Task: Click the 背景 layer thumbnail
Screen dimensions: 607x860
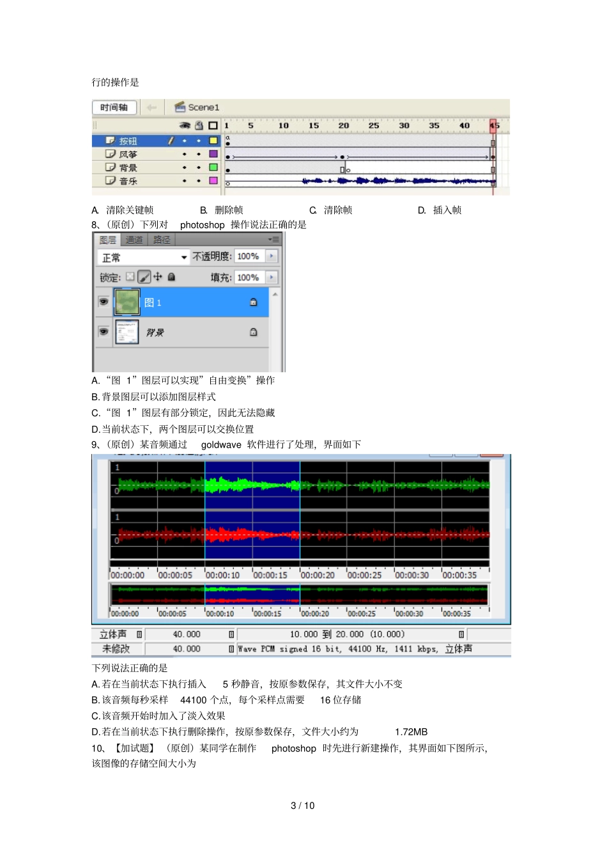Action: [127, 332]
